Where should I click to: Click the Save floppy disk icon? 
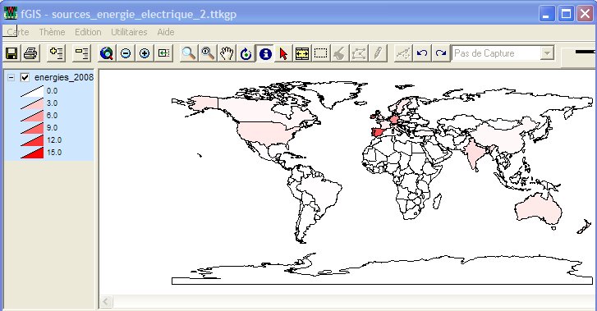pos(11,53)
